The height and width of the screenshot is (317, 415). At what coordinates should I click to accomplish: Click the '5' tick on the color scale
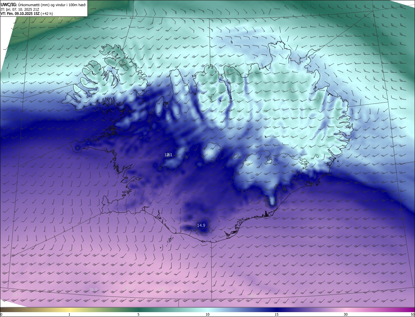click(138, 314)
